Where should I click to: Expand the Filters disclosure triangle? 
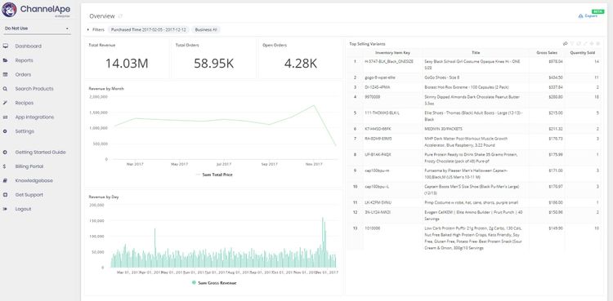pos(88,29)
